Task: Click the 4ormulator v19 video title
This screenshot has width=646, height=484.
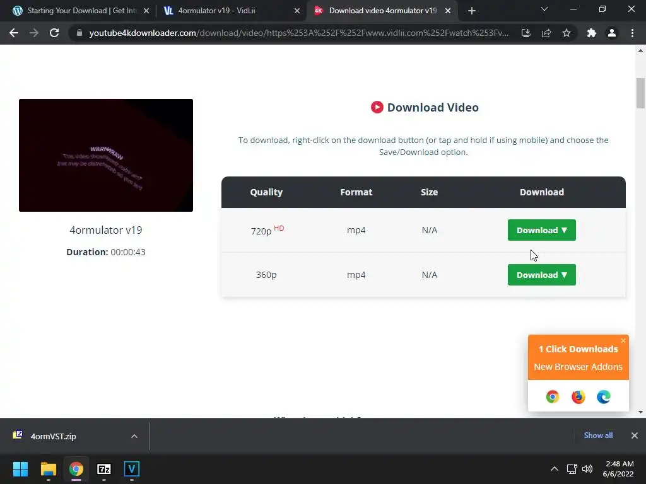Action: click(x=106, y=230)
